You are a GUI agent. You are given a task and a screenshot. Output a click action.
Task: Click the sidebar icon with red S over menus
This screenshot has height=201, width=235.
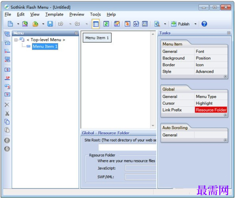click(x=7, y=86)
